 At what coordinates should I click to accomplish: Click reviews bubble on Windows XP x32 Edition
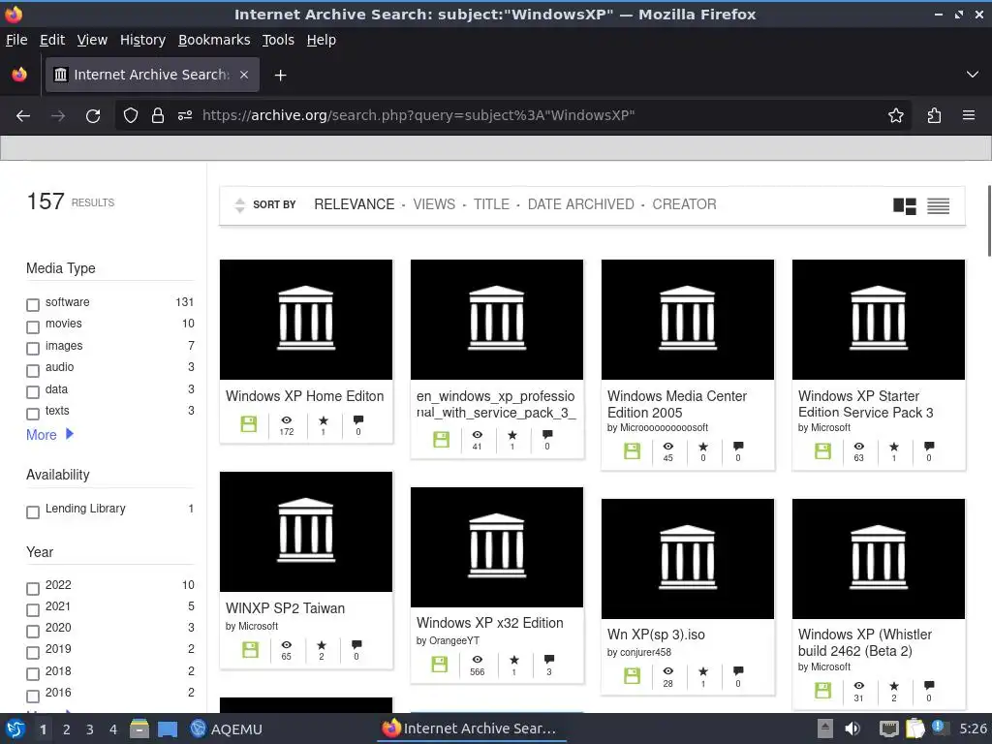pyautogui.click(x=549, y=659)
